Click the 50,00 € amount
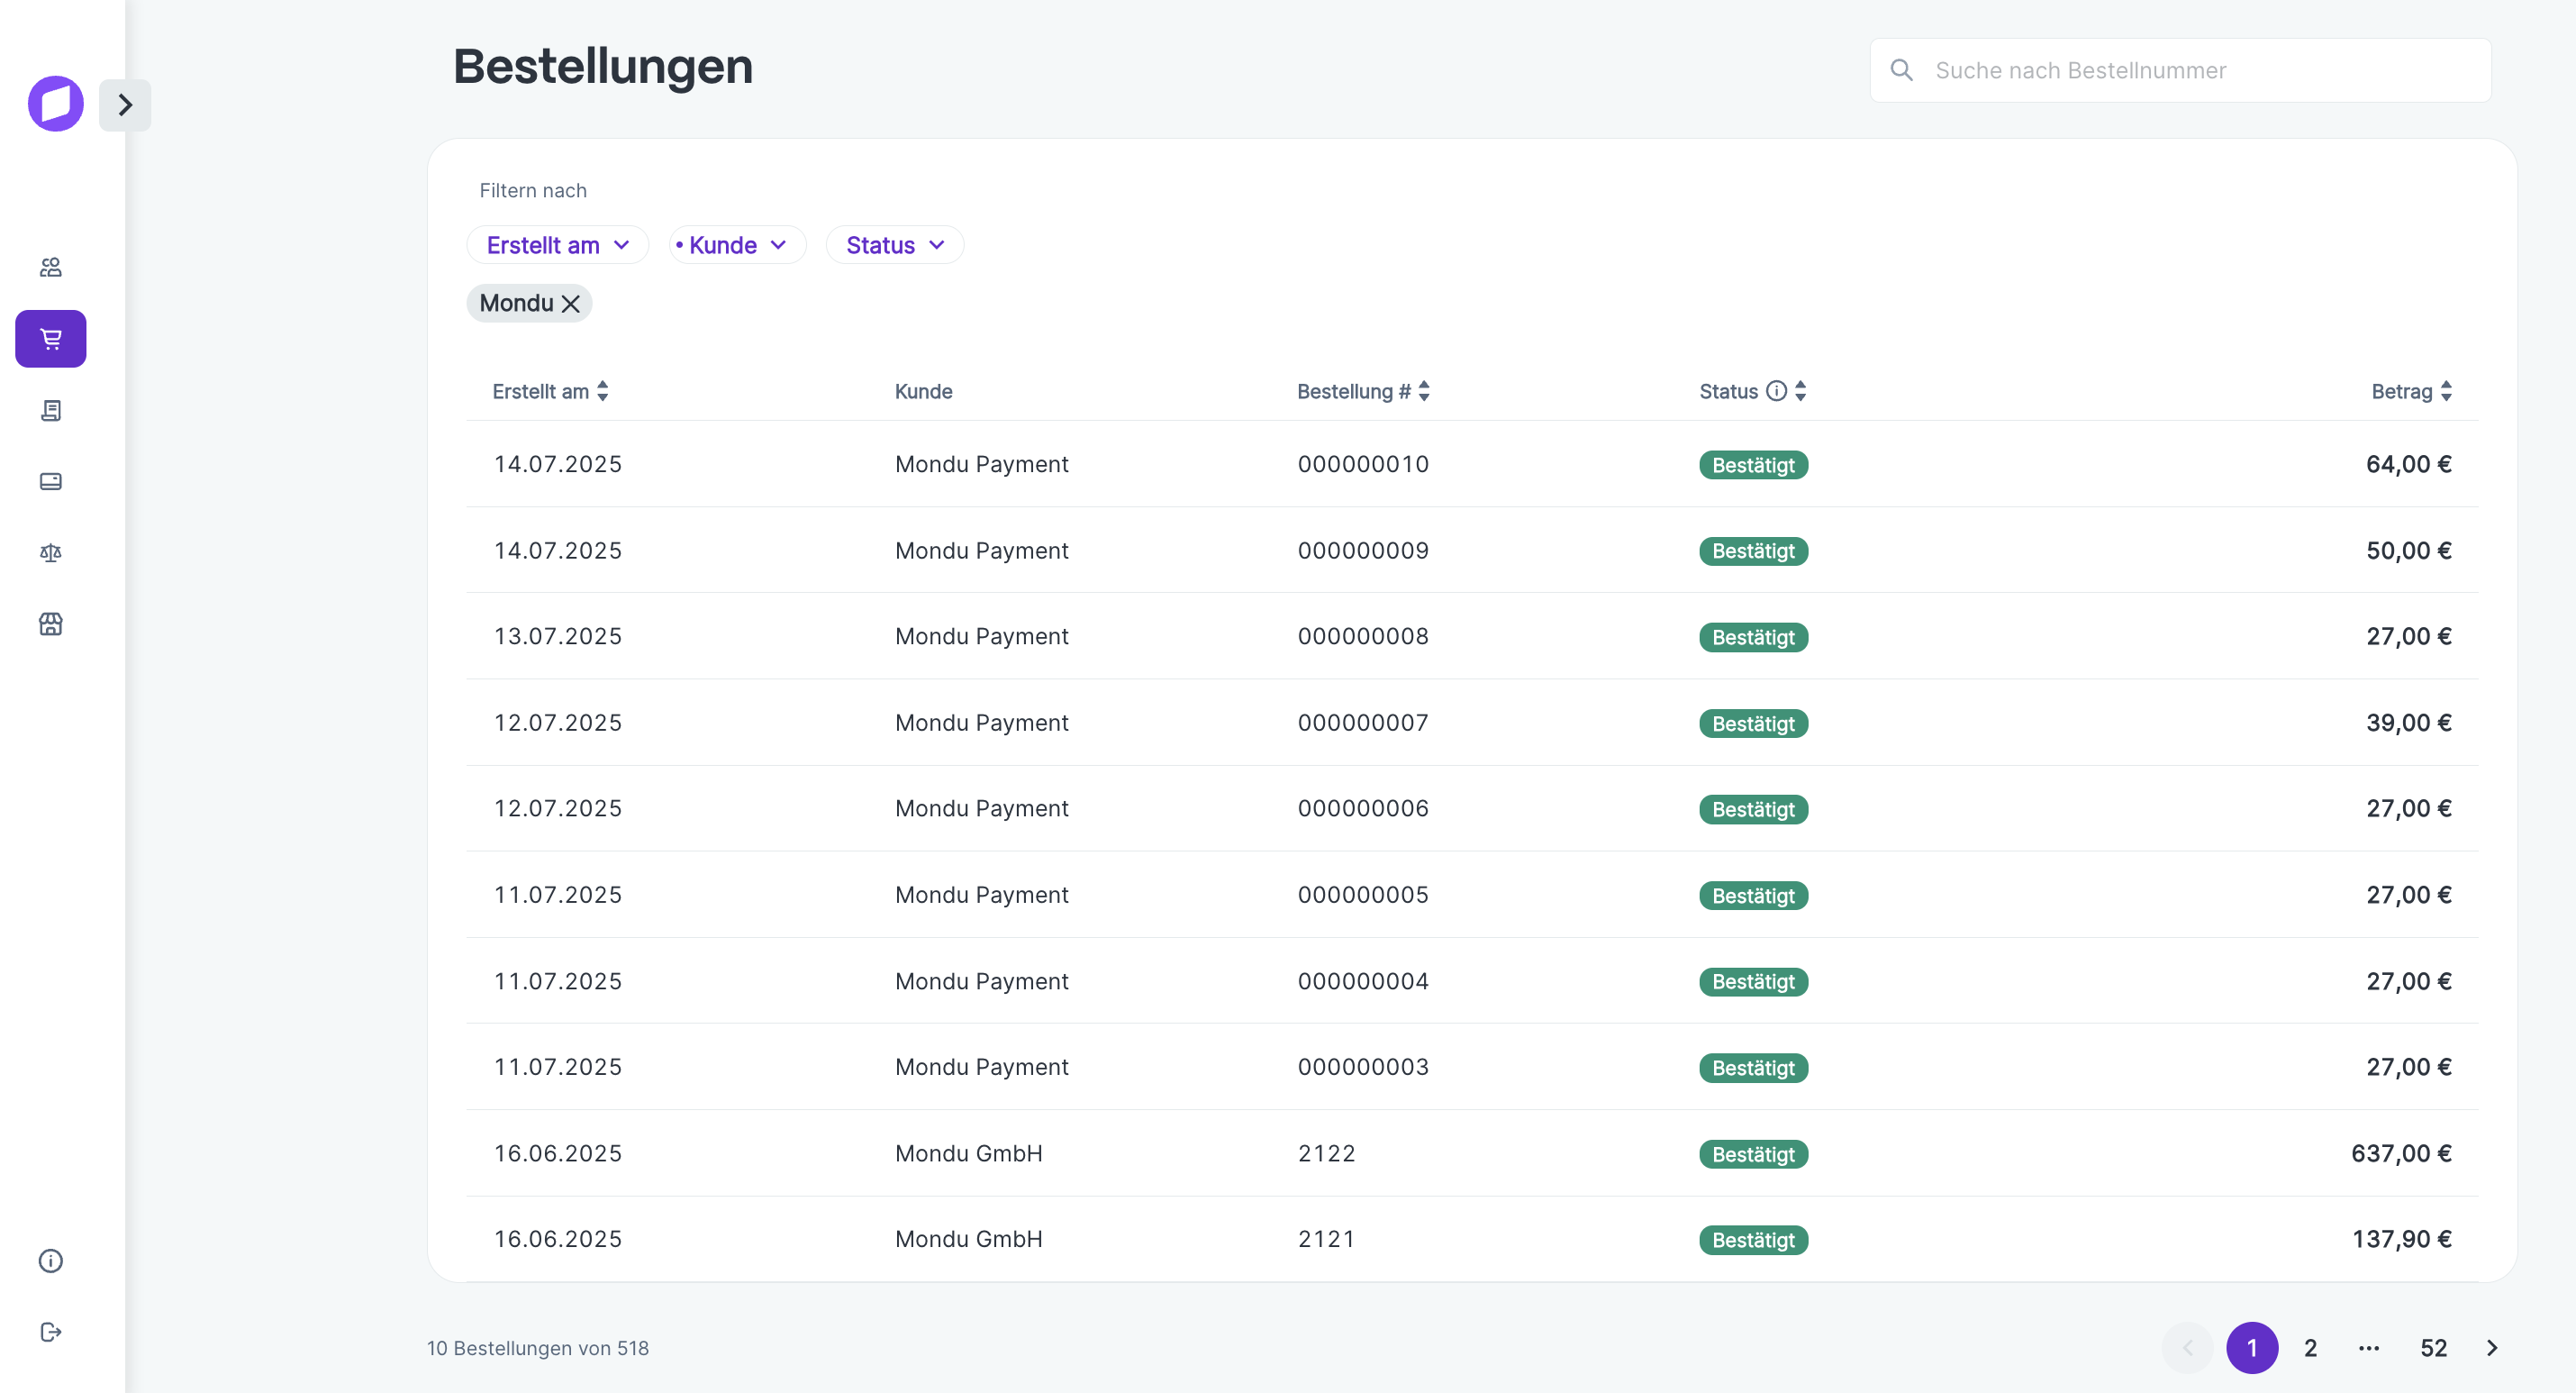 click(x=2408, y=551)
